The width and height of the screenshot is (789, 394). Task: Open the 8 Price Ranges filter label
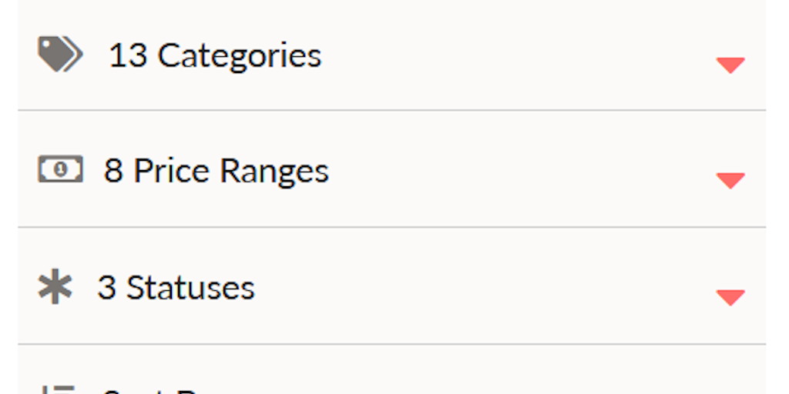pyautogui.click(x=217, y=171)
